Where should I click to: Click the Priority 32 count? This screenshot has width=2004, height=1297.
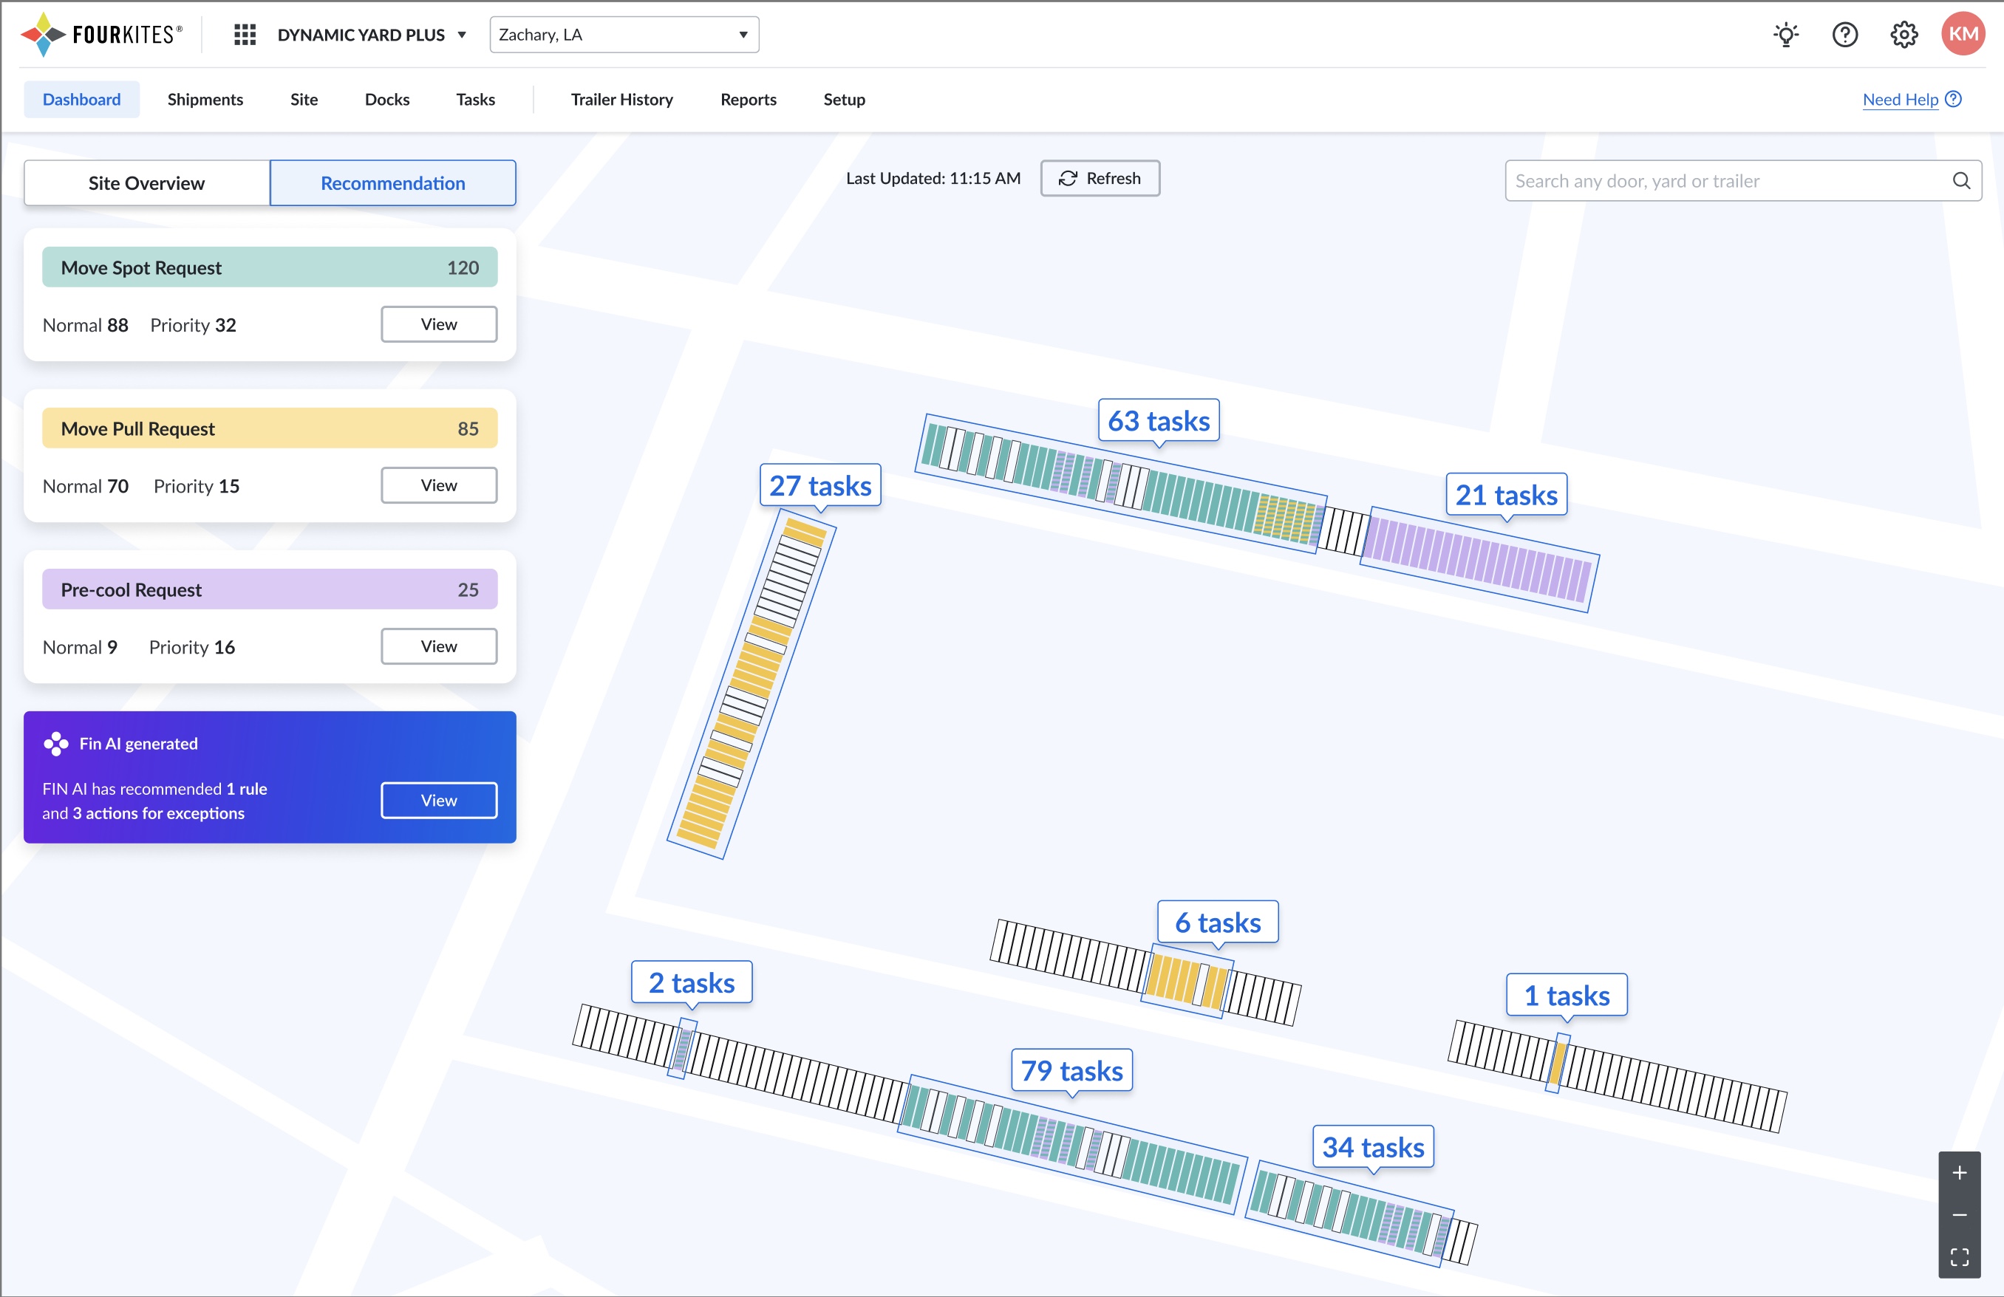coord(193,325)
